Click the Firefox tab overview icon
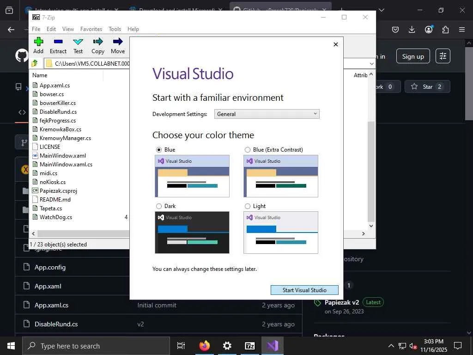Viewport: 473px width, 355px height. [9, 10]
